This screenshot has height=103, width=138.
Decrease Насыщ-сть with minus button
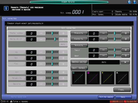point(41,78)
